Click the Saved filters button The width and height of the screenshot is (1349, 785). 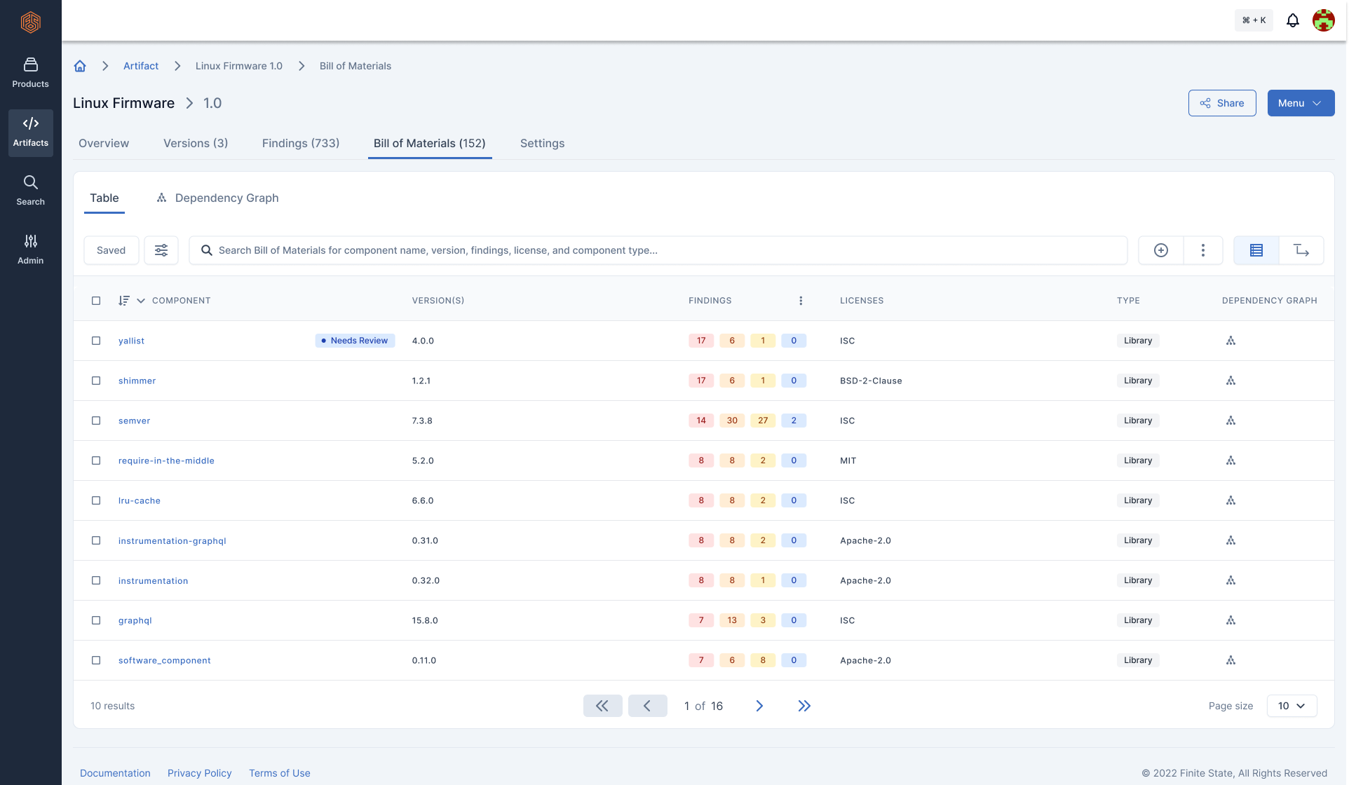point(111,250)
